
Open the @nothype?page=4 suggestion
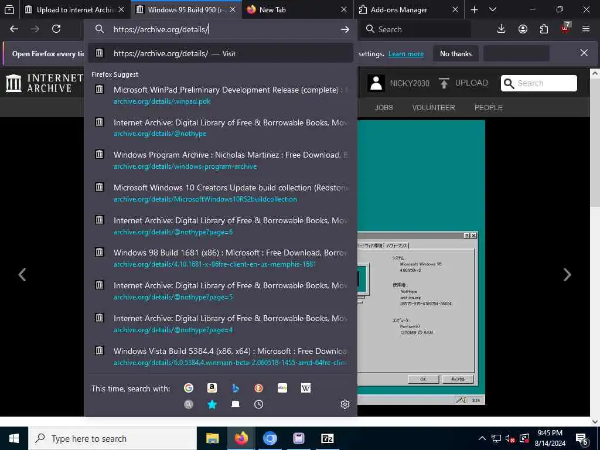[x=220, y=323]
